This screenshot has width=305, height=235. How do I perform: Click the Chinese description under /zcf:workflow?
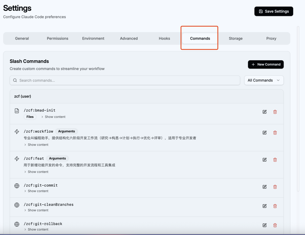tap(110, 138)
